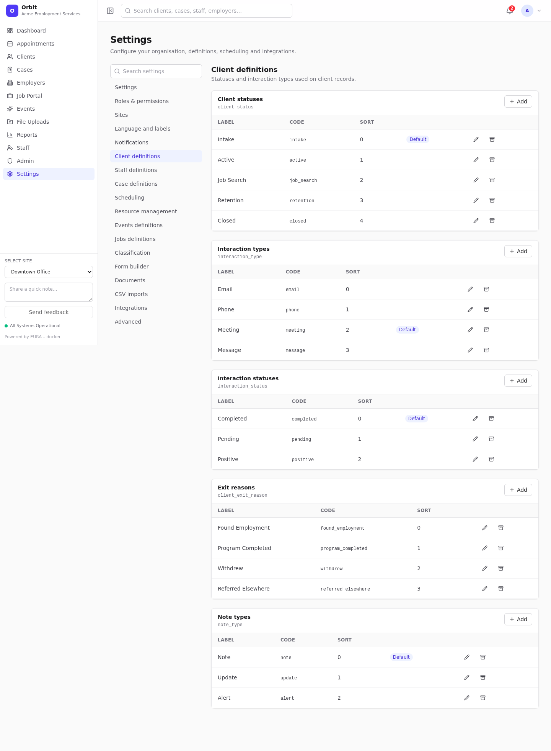This screenshot has height=751, width=551.
Task: Edit the Job Search status row
Action: pyautogui.click(x=476, y=180)
